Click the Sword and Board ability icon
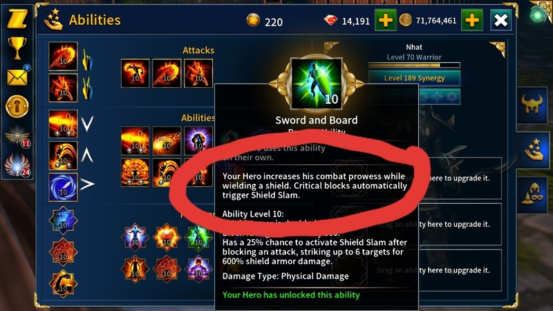Screen dimensions: 553x311 pos(316,84)
